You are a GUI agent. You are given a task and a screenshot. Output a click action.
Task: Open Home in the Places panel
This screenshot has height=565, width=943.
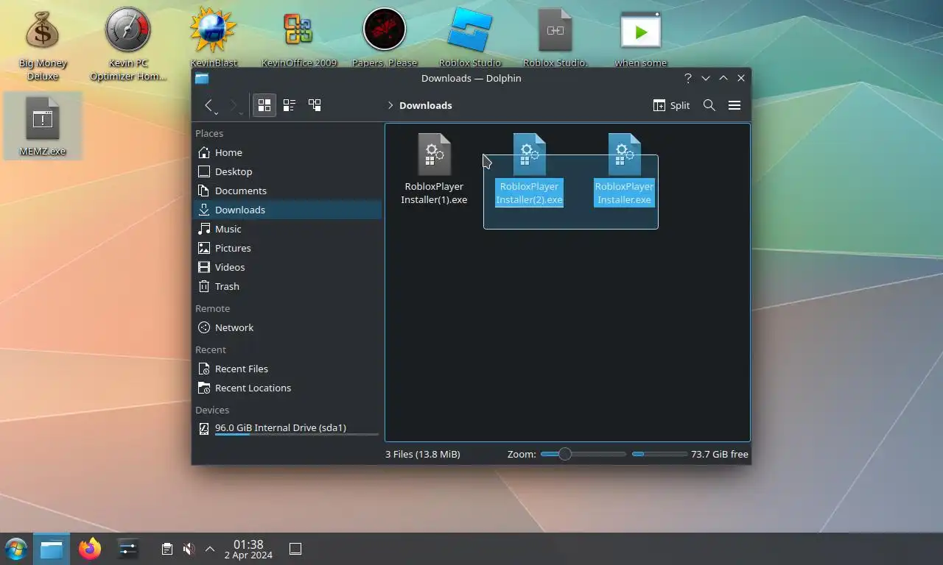coord(287,152)
